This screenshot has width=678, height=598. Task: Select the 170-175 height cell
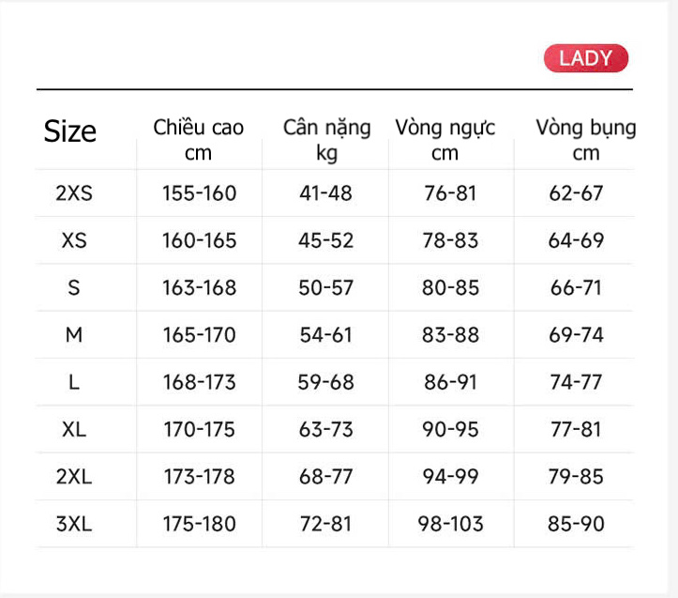(200, 429)
